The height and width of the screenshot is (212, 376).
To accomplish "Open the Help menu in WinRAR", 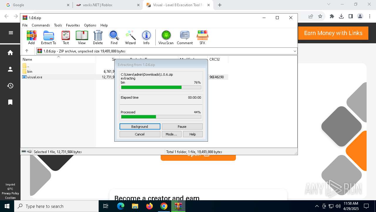I will [x=104, y=25].
